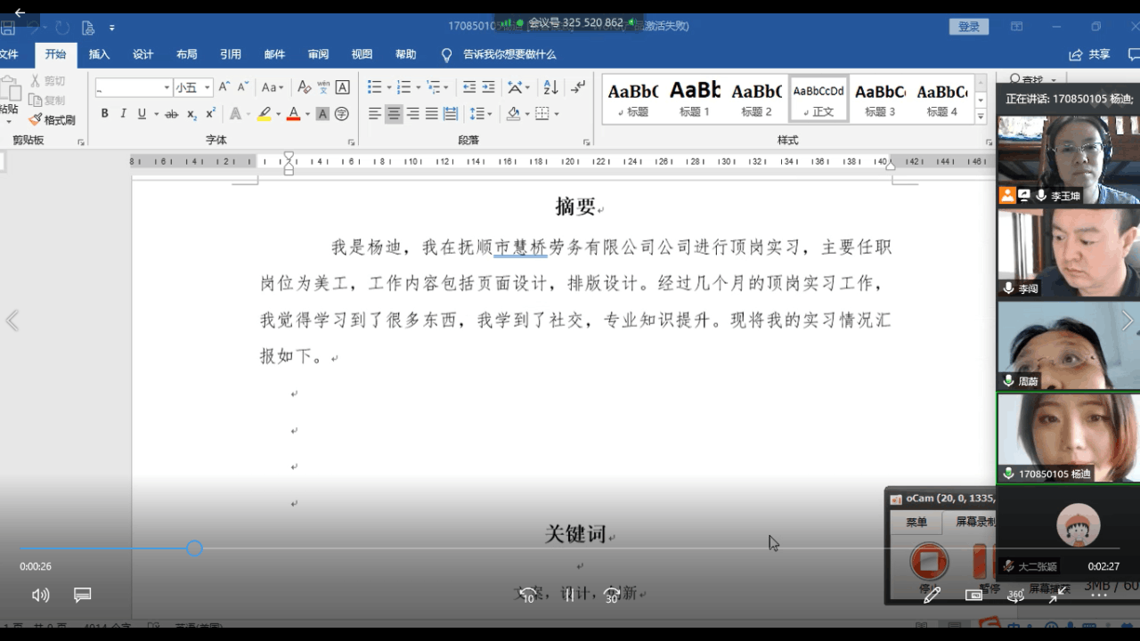Click the 登录 (Sign in) button
Viewport: 1140px width, 641px height.
(x=969, y=27)
